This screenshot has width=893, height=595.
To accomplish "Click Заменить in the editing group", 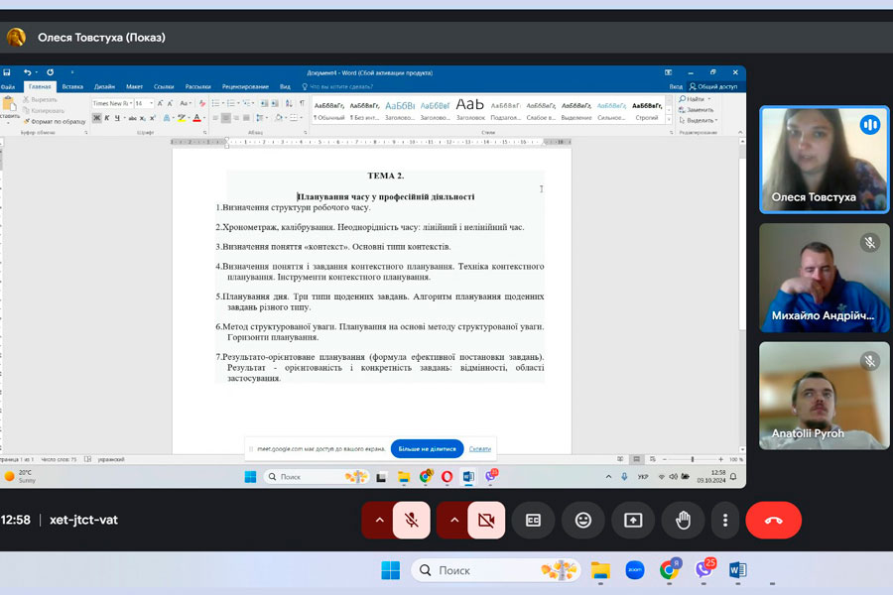I will pos(700,110).
